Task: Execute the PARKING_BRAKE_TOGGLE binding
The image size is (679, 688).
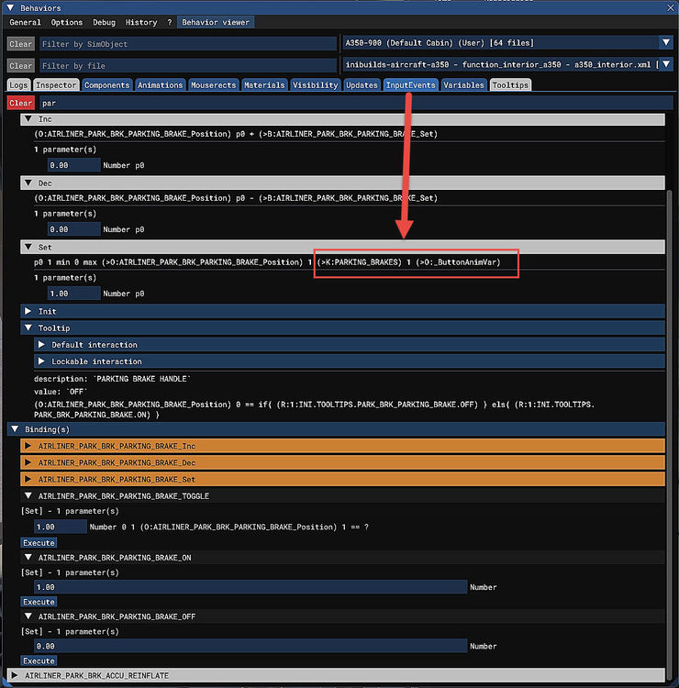Action: pos(39,543)
